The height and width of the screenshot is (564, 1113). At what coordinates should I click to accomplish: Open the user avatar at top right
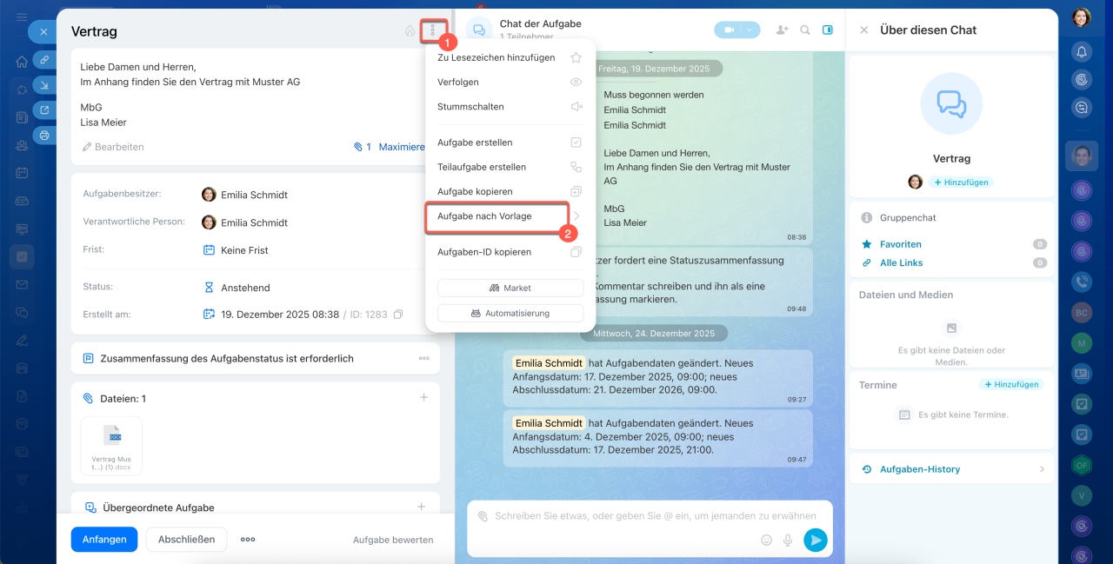[1082, 17]
